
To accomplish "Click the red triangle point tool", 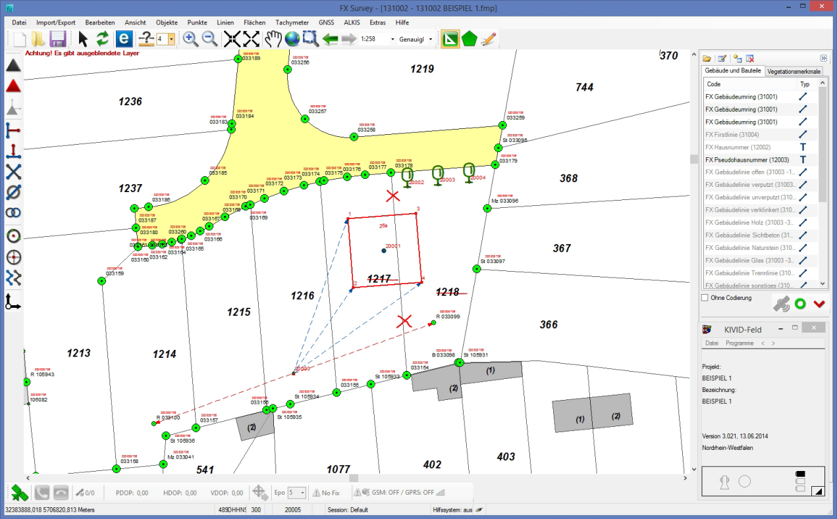I will point(13,86).
